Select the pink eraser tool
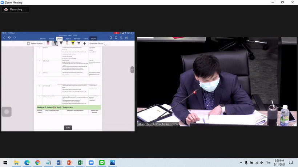Screen dimensions: 298x167 tap(48, 43)
